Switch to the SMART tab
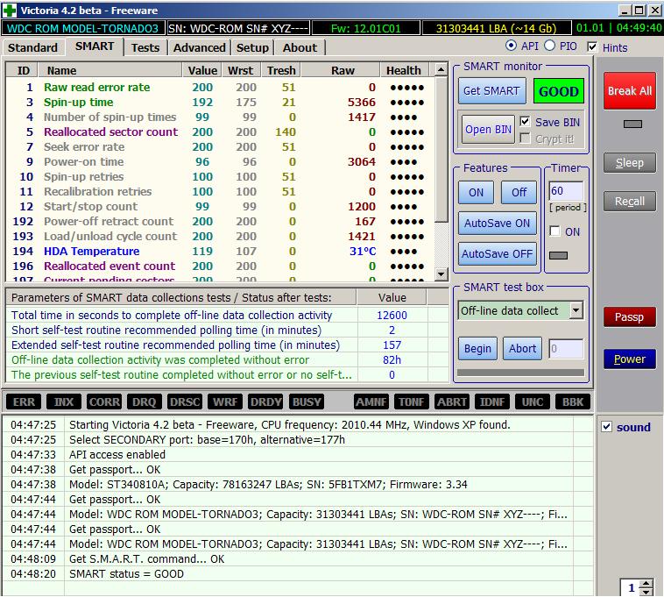664x597 pixels. click(95, 46)
